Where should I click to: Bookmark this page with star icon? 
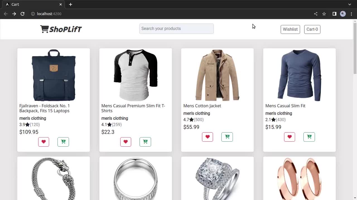click(324, 14)
